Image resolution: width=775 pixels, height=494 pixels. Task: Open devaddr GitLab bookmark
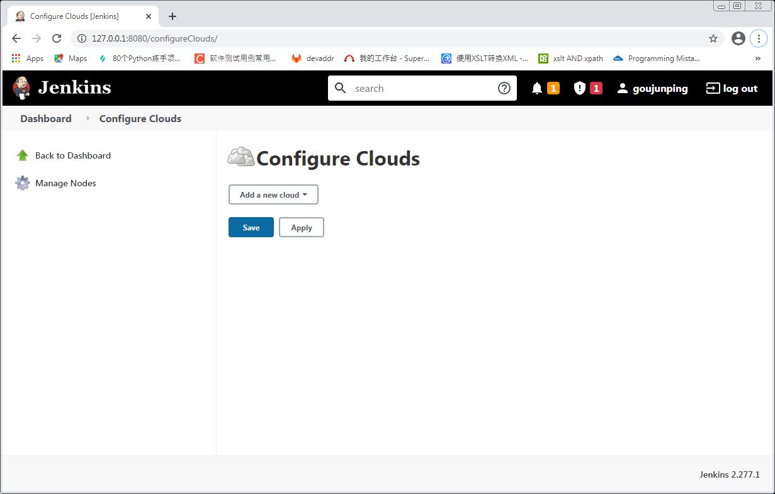(x=312, y=59)
